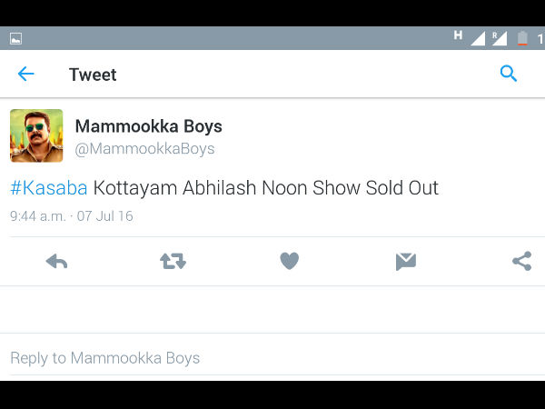Tap the @MammookkaBoys handle
Image resolution: width=545 pixels, height=409 pixels.
[144, 148]
